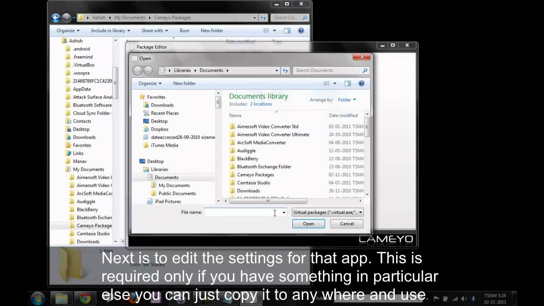
Task: Select the Camtasia Studio folder in file list
Action: (x=253, y=183)
